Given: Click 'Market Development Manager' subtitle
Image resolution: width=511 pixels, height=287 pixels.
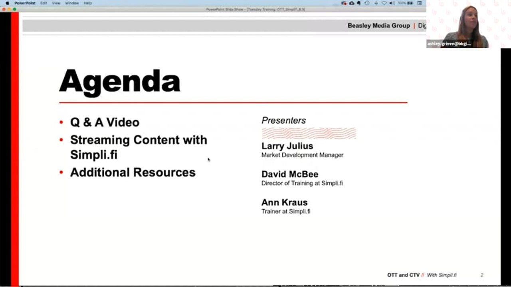Looking at the screenshot, I should [x=302, y=155].
